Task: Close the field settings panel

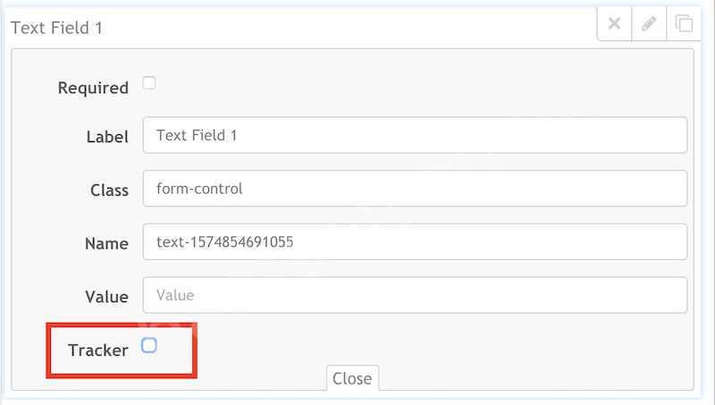Action: click(x=352, y=378)
